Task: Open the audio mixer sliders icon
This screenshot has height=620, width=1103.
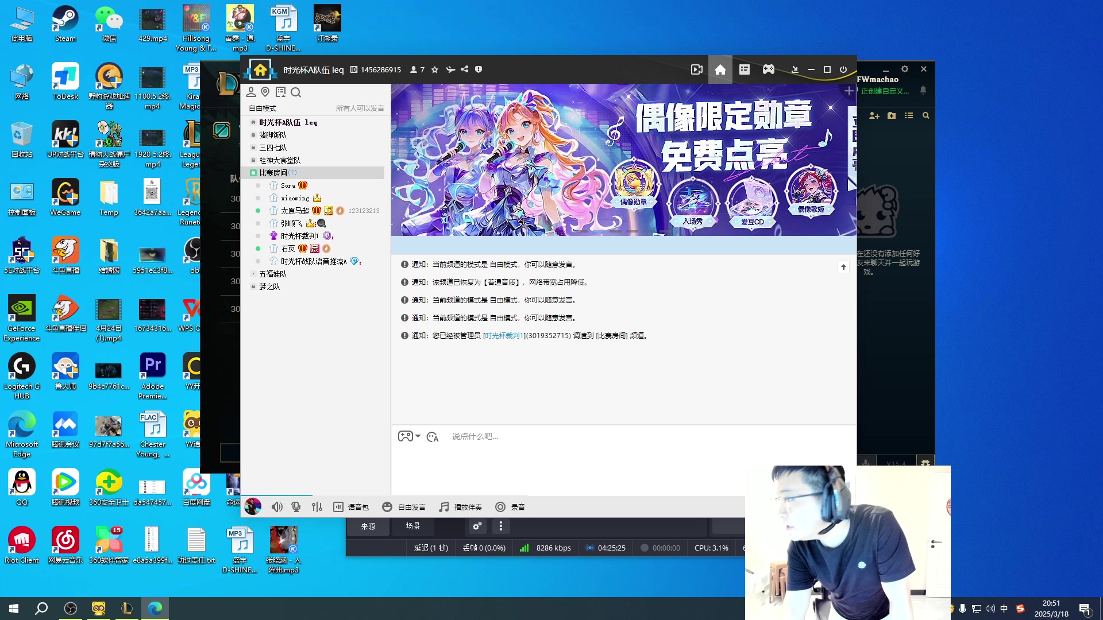Action: 317,507
